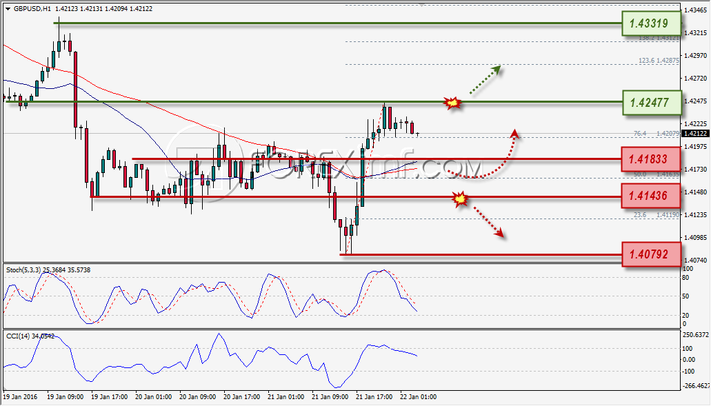
Task: Click time axis label 20 Jan 01:00
Action: click(154, 396)
